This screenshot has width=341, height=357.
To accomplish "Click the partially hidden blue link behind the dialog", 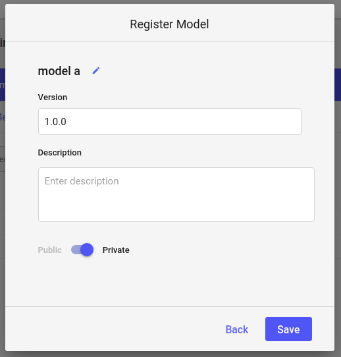I will pos(3,117).
